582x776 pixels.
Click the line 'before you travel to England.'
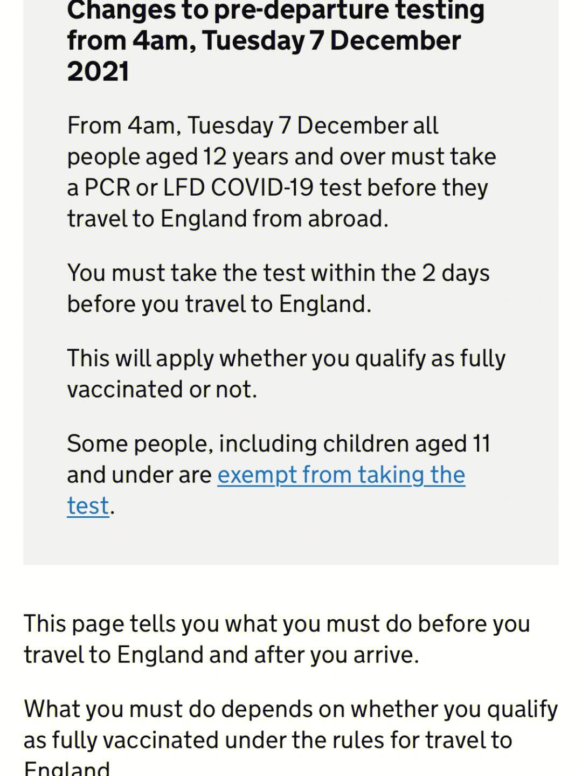[x=219, y=304]
